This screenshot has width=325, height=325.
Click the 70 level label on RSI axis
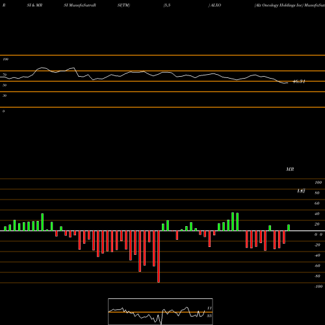pos(5,75)
